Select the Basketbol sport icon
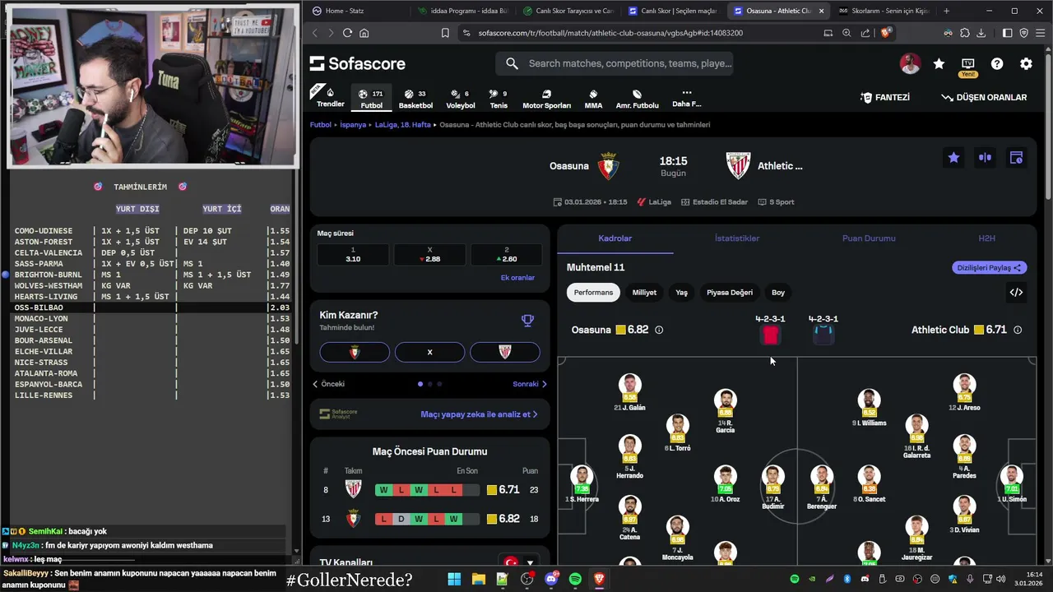 (x=415, y=99)
